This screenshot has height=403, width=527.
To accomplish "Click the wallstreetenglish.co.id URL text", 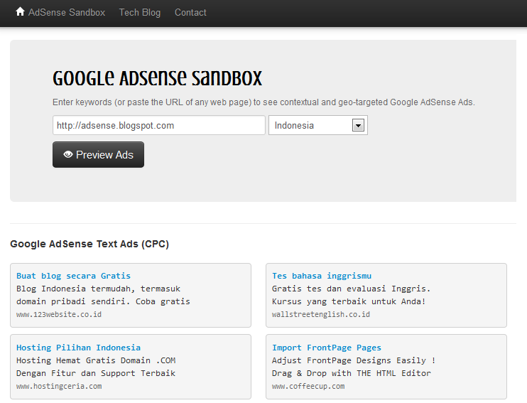I will point(321,314).
